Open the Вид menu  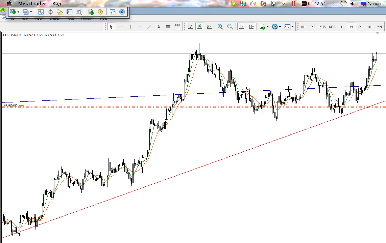(x=57, y=3)
